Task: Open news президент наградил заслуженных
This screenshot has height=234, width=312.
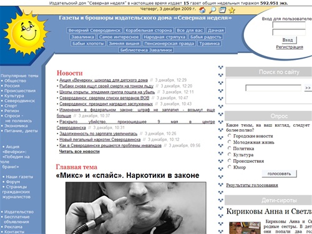Action: pos(106,104)
